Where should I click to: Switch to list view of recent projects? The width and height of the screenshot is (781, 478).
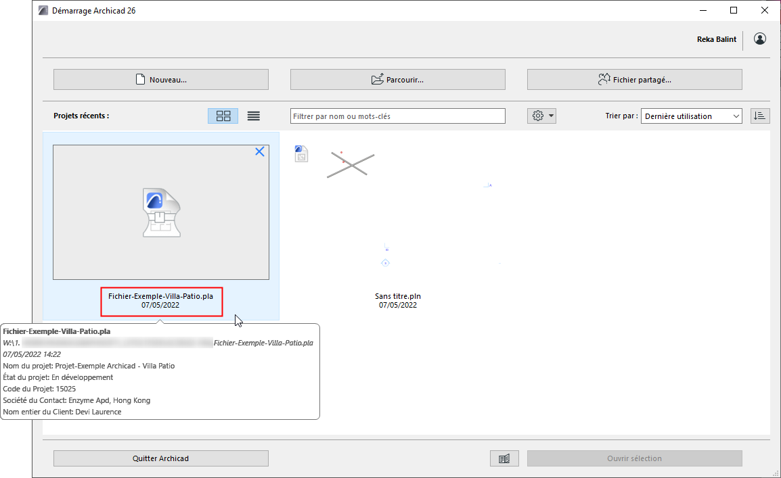point(254,116)
